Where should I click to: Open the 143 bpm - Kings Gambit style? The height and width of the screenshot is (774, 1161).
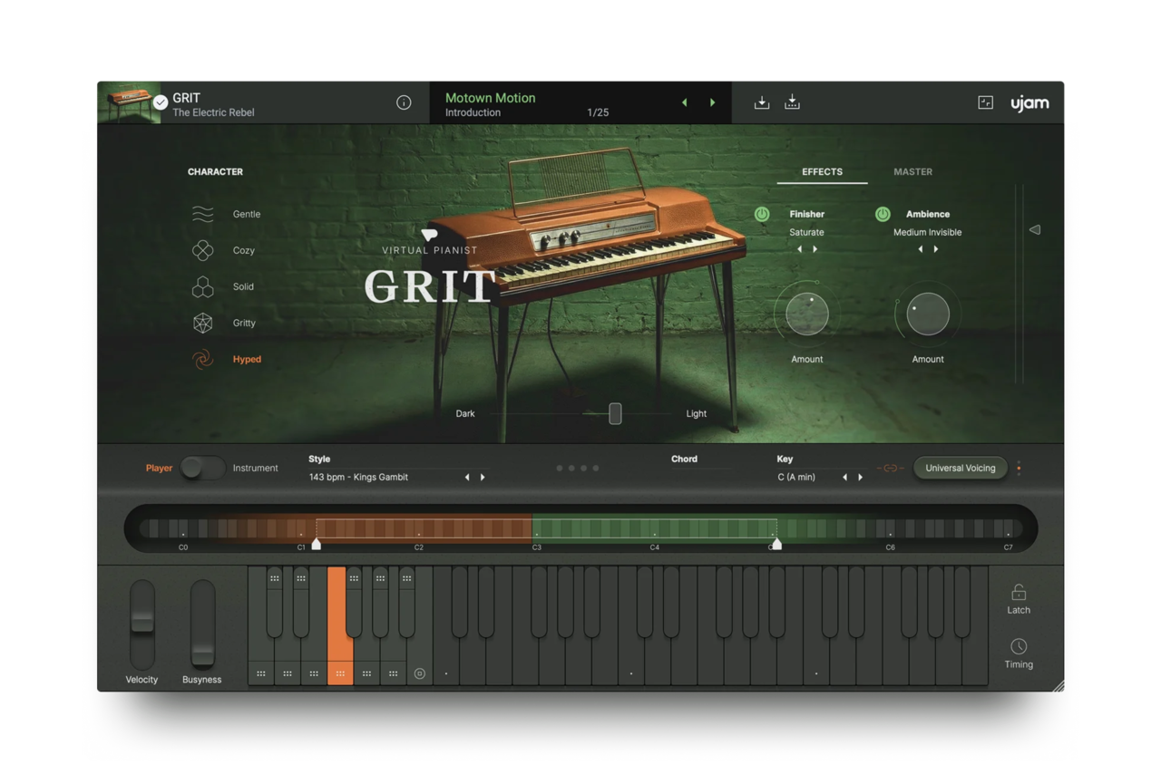tap(358, 478)
